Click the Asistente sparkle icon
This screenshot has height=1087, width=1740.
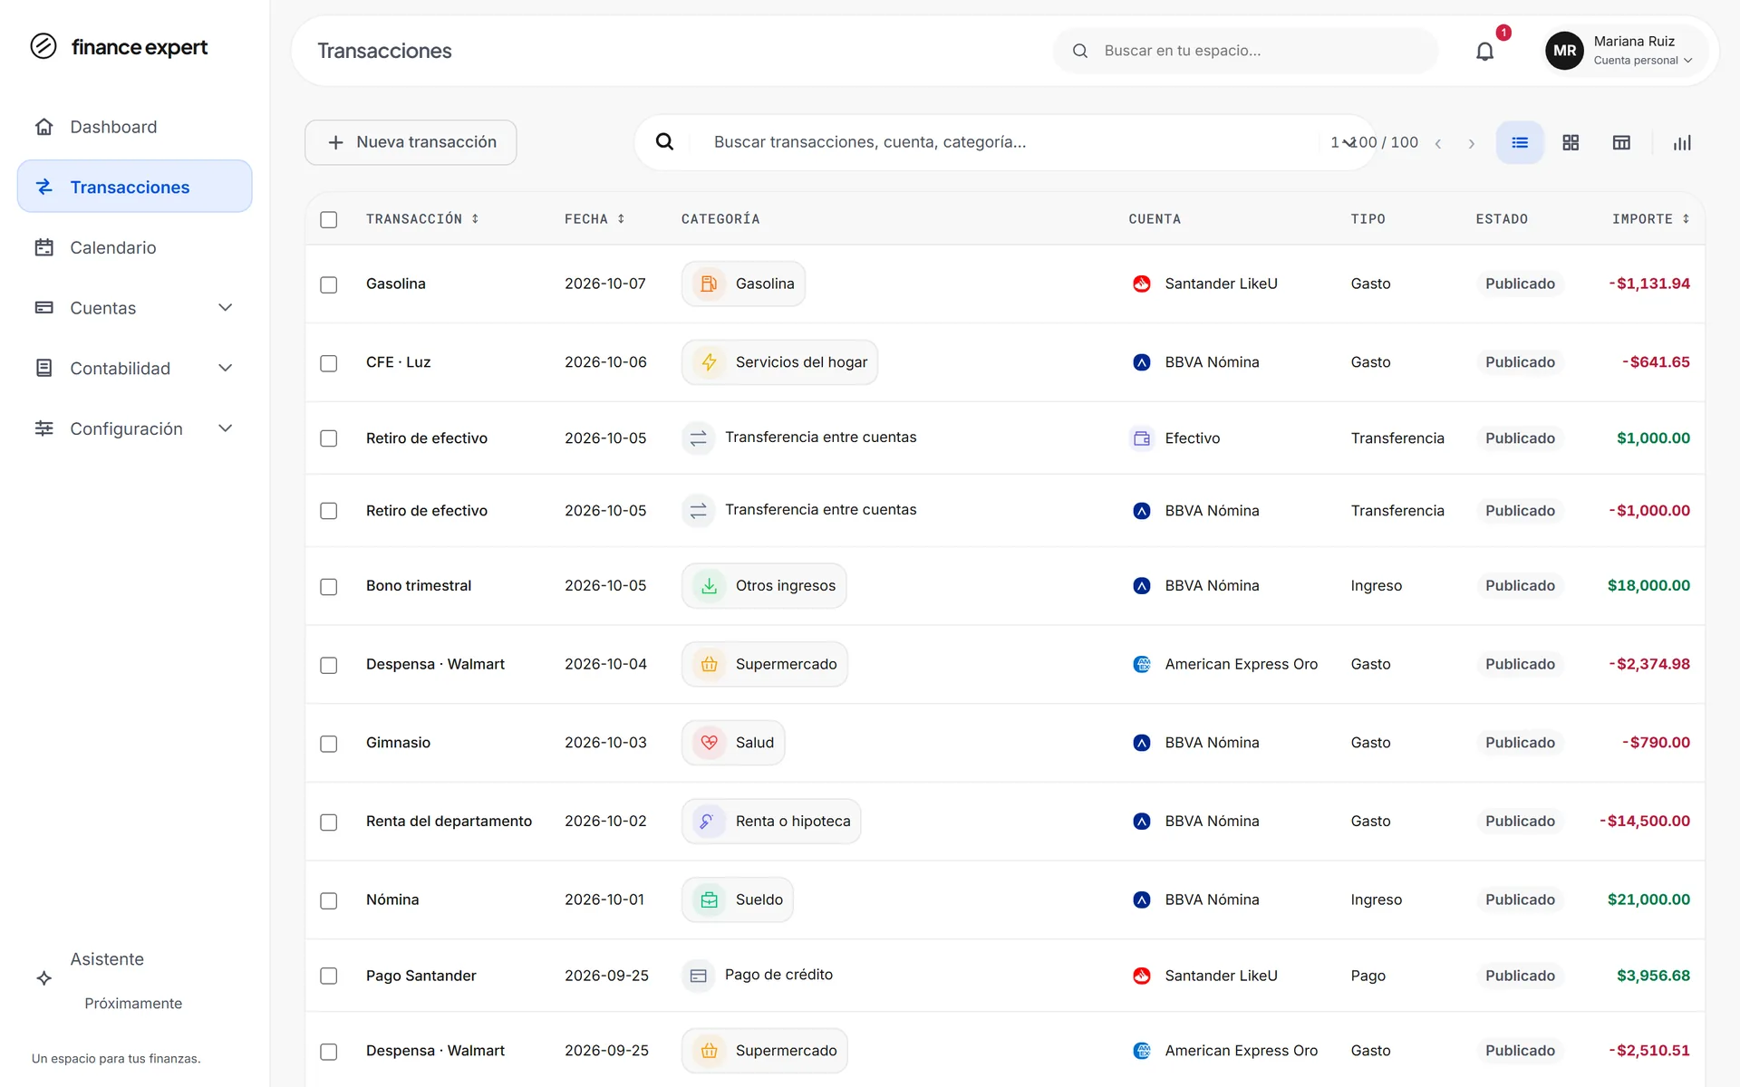tap(43, 978)
